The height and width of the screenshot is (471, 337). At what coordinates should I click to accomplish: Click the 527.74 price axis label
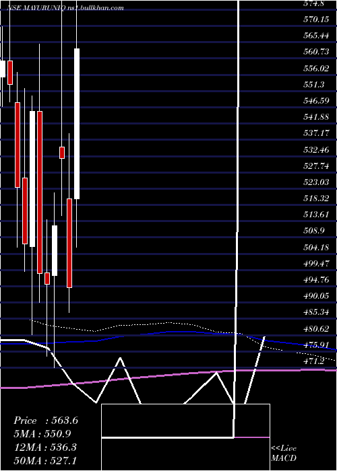316,166
